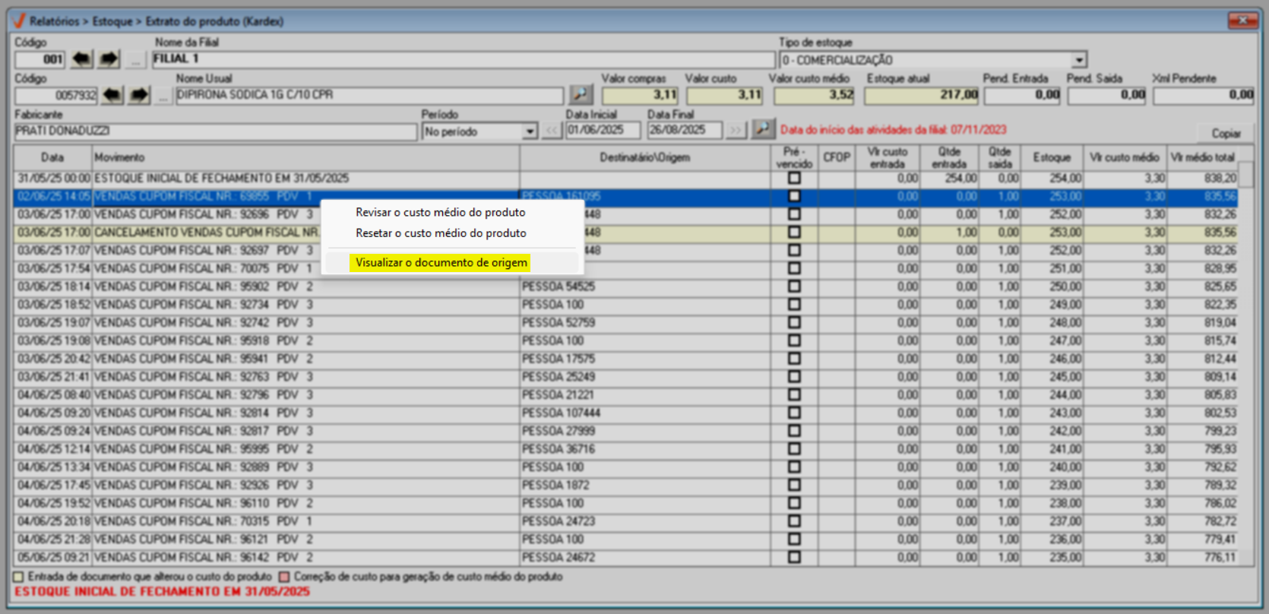Screen dimensions: 1269x614
Task: Click previous branch arrow beside code 001
Action: point(81,59)
